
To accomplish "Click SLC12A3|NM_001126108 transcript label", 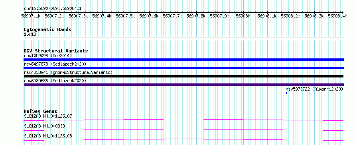I will tap(48, 136).
